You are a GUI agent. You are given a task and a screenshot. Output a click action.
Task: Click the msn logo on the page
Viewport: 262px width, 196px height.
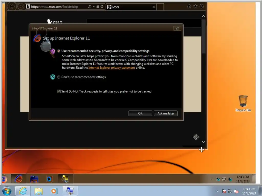(x=55, y=21)
